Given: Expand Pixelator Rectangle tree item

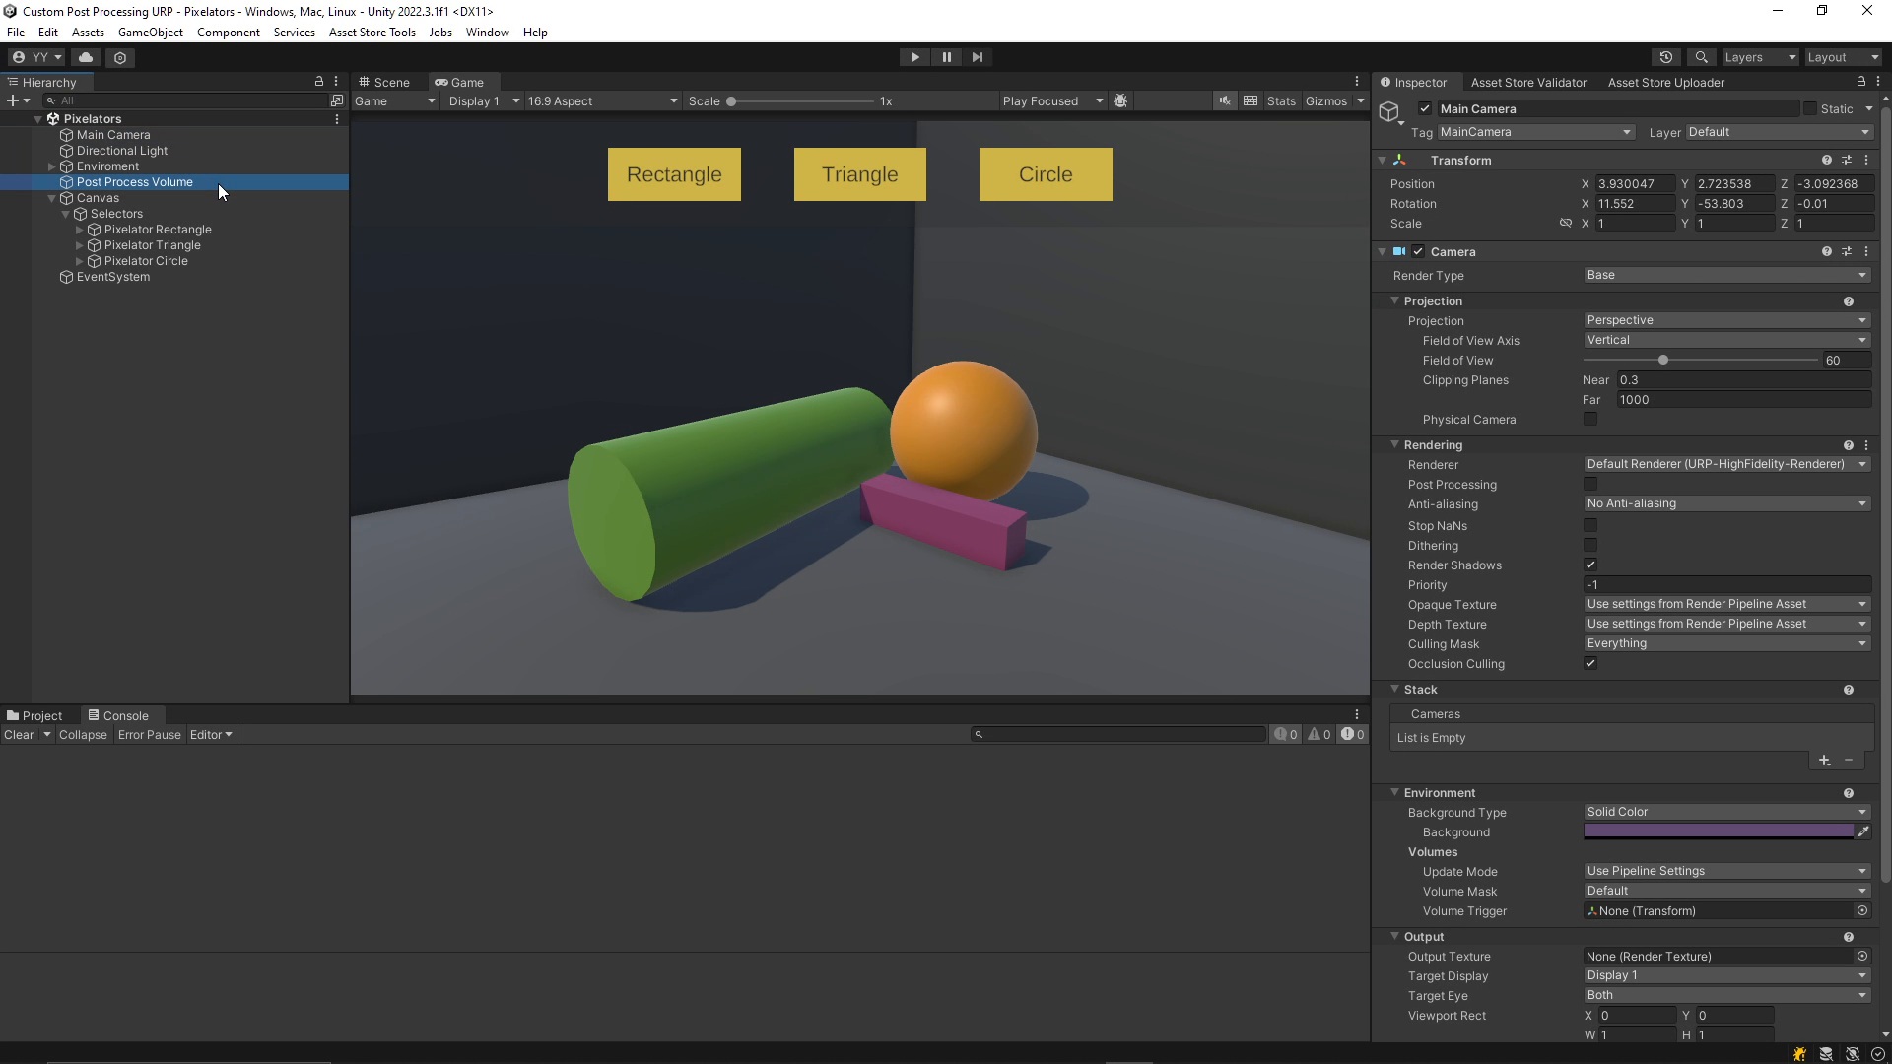Looking at the screenshot, I should coord(80,230).
